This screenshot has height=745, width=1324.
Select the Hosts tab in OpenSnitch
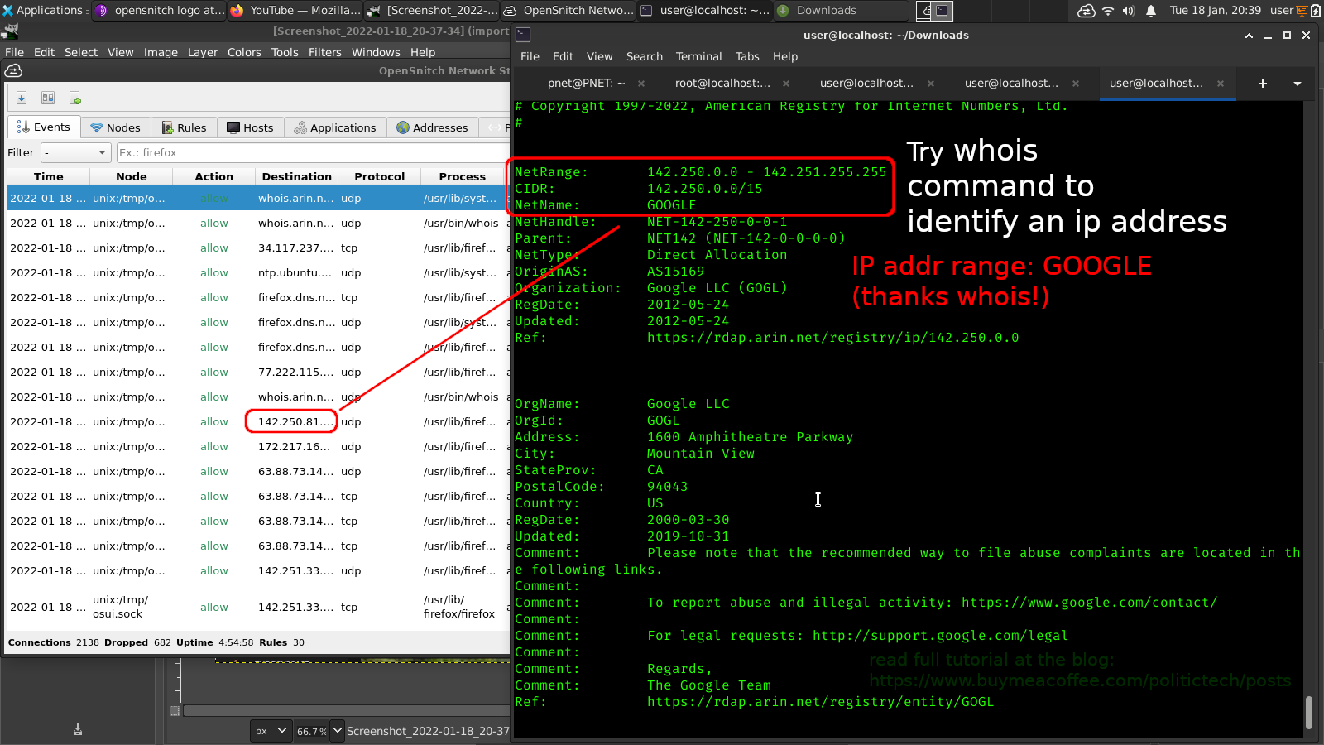(x=250, y=127)
